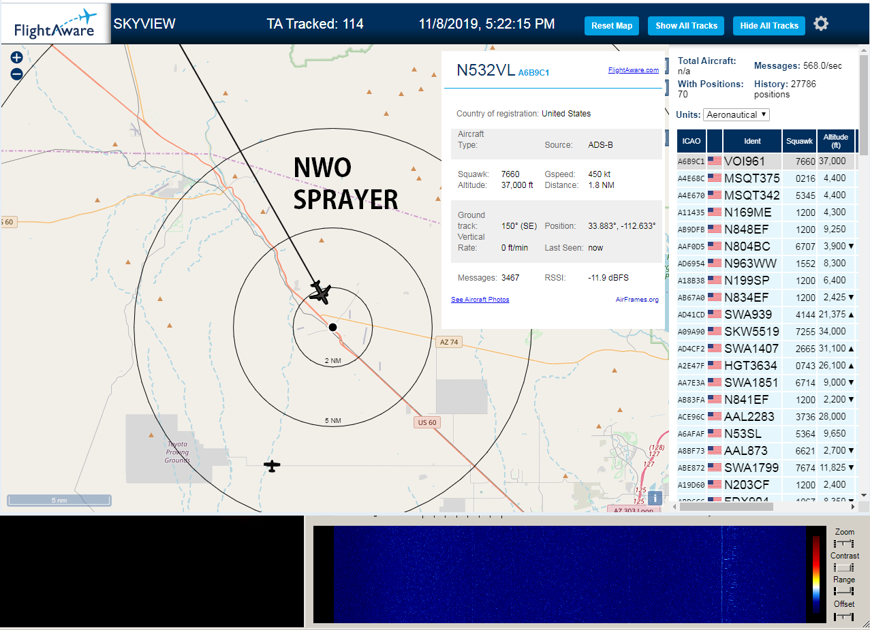Click the Show All Tracks button
The height and width of the screenshot is (630, 870).
[686, 26]
